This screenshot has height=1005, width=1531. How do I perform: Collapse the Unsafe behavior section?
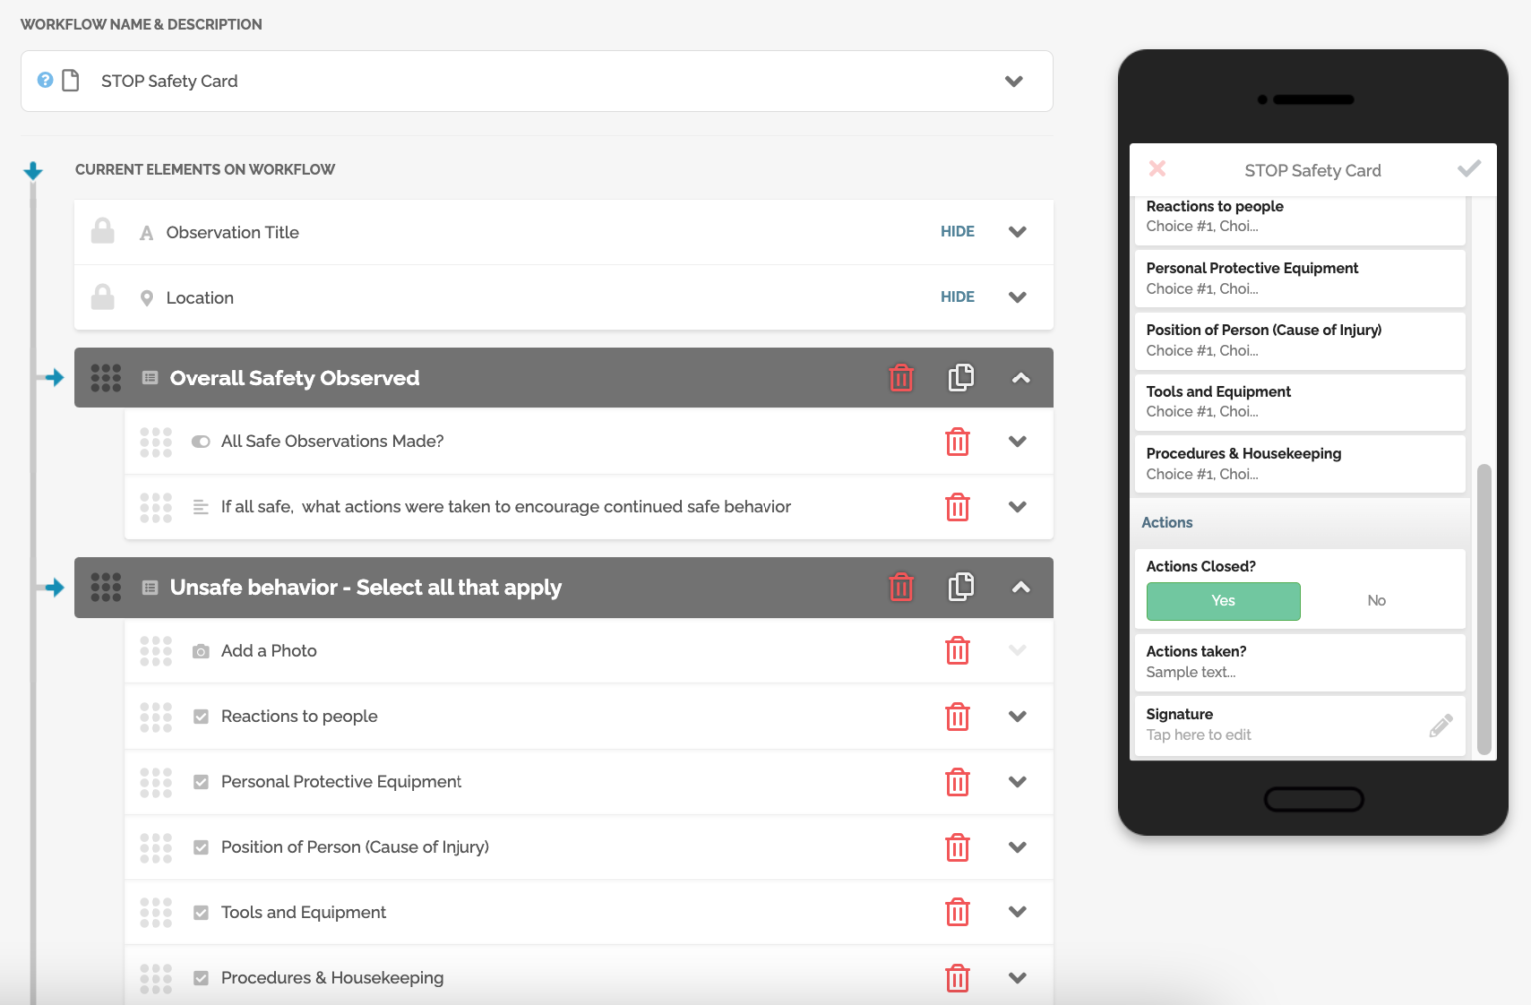(1020, 587)
